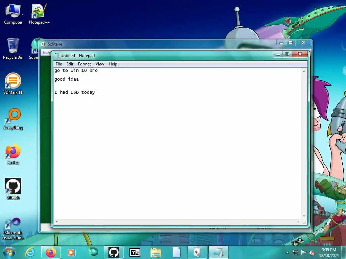Screen dimensions: 346x259
Task: Click Notepad horizontal scrollbar right arrow
Action: pos(298,222)
